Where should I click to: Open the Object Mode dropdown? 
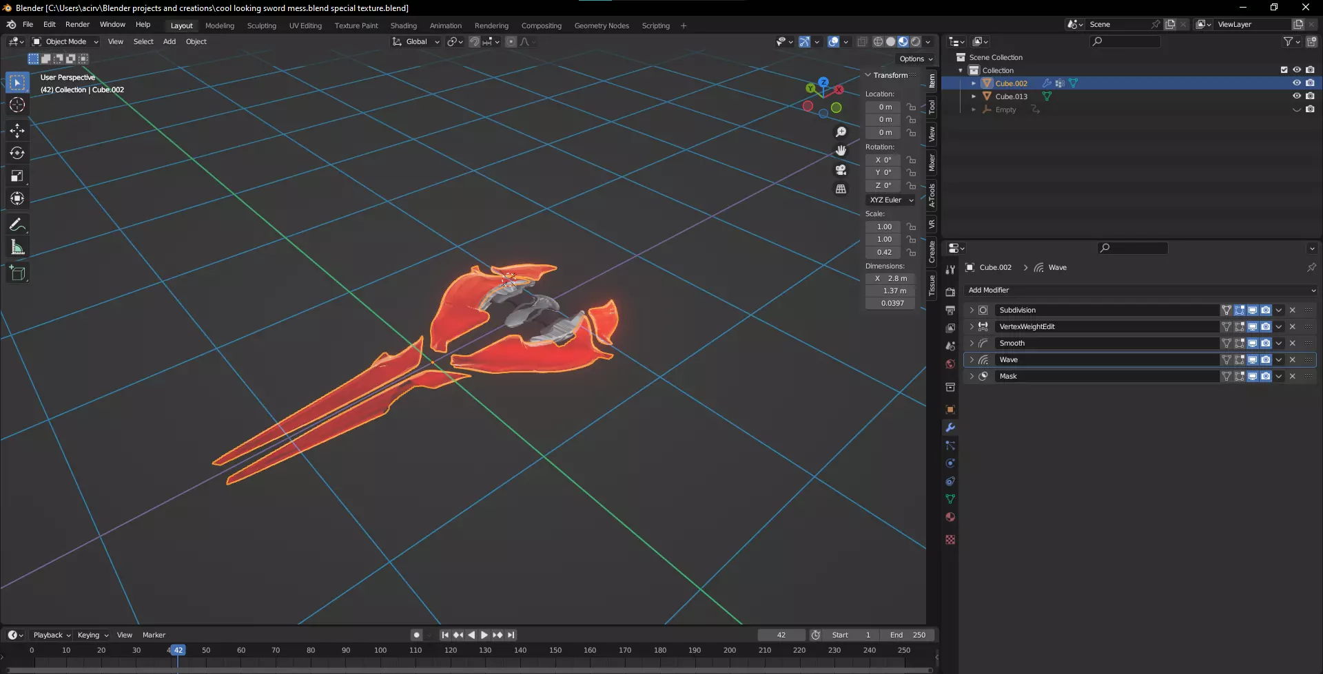65,42
